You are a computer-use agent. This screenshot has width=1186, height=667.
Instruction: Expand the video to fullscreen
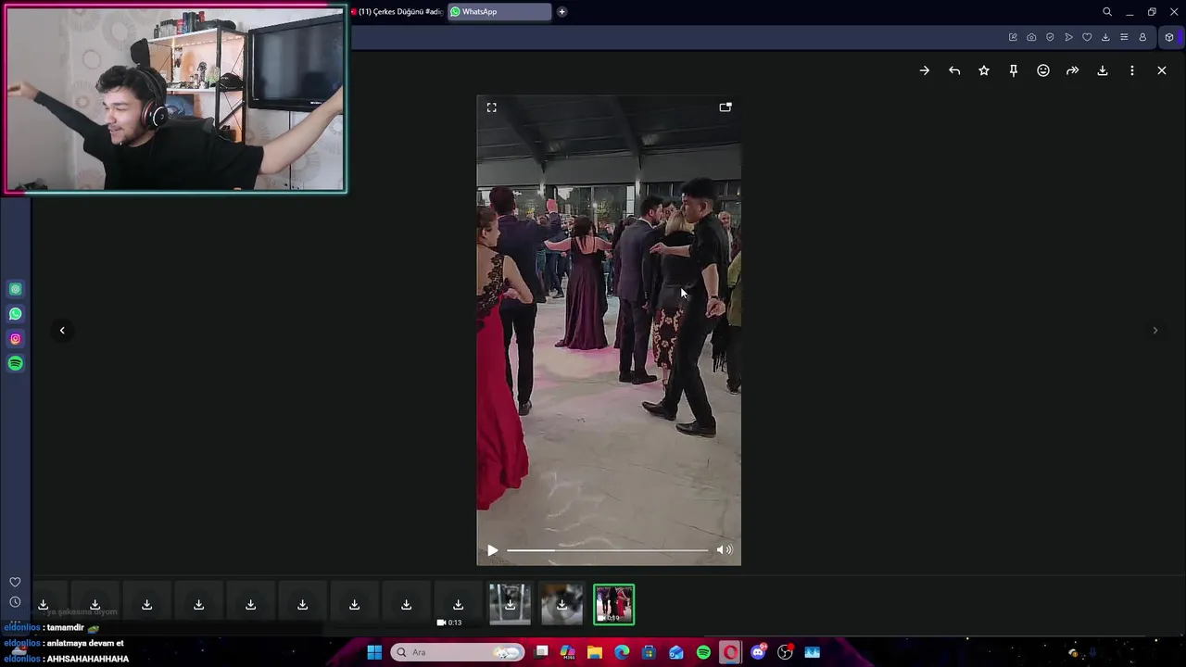(x=492, y=107)
